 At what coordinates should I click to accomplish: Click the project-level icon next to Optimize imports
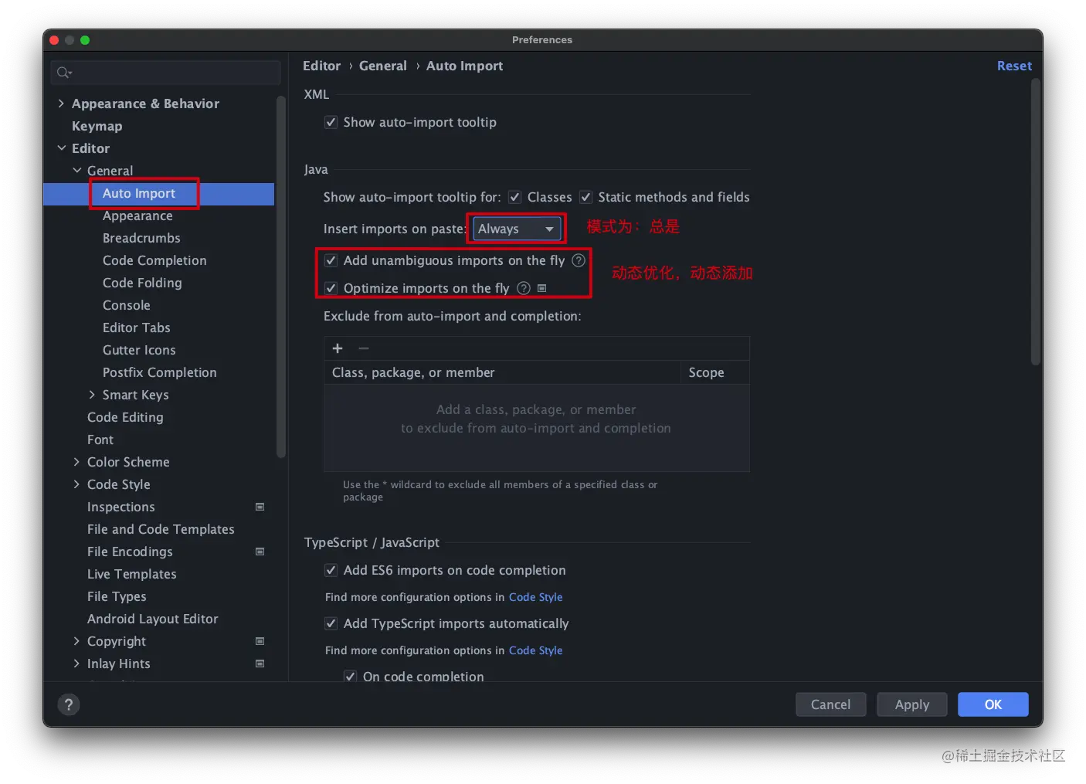pyautogui.click(x=542, y=288)
